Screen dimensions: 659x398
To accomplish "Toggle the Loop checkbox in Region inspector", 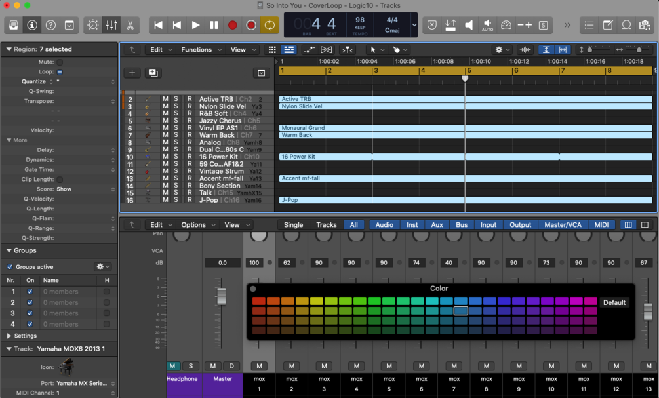I will click(x=60, y=72).
